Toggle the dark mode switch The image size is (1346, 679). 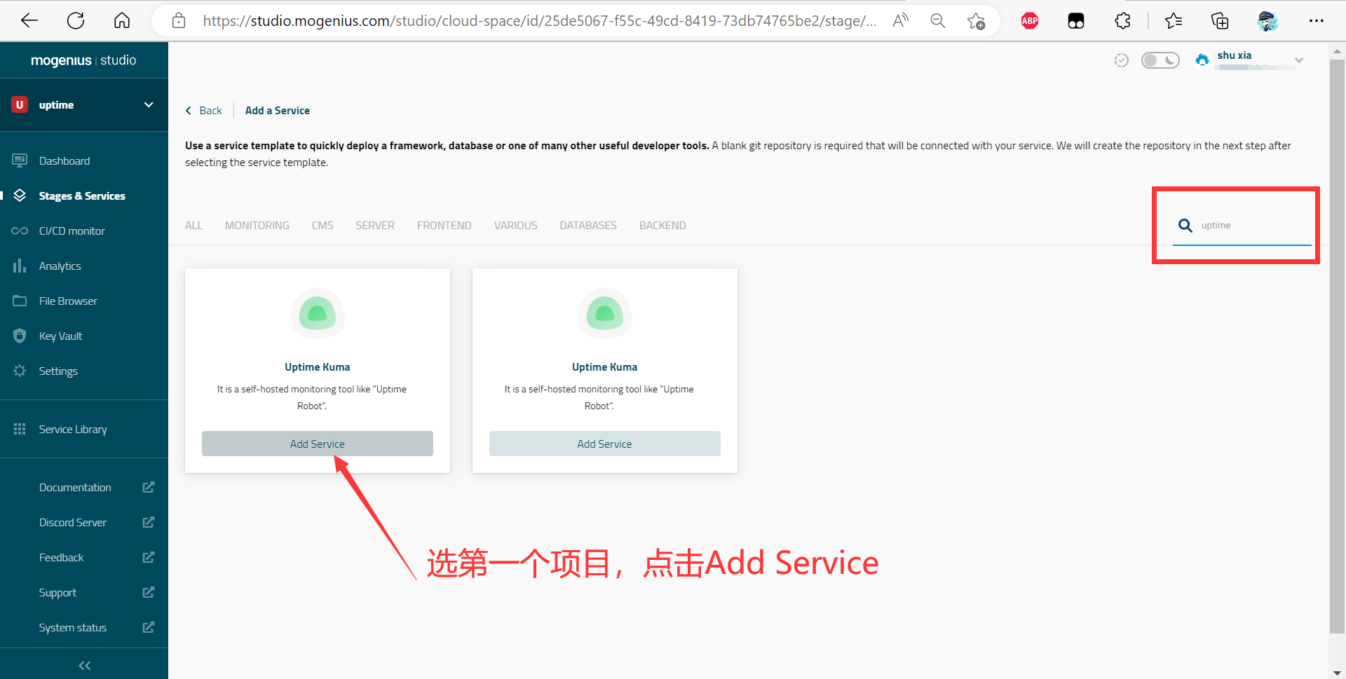1160,60
